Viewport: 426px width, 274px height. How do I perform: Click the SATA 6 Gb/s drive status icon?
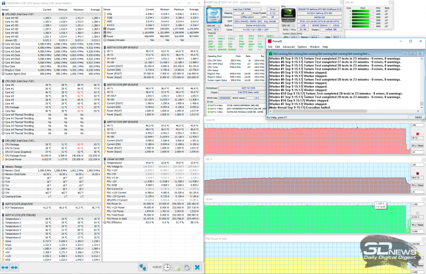[209, 106]
